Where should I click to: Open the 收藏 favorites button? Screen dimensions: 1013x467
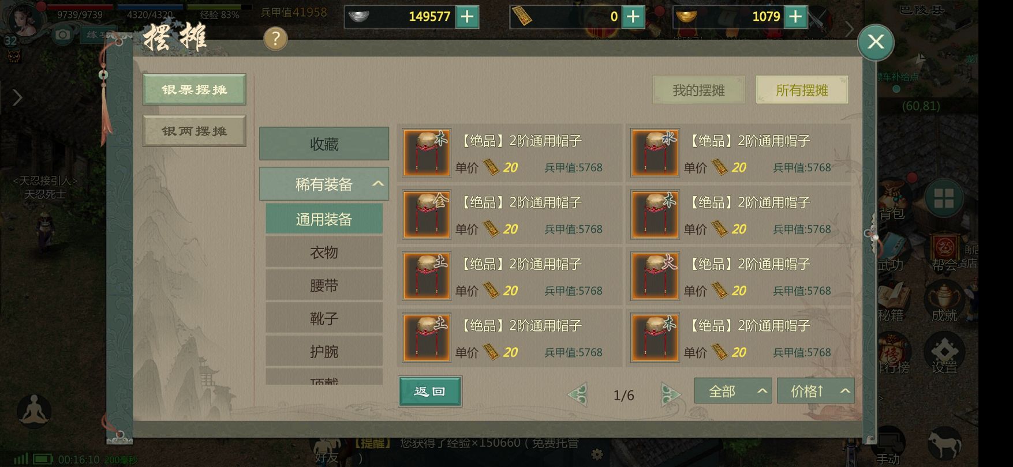coord(324,144)
